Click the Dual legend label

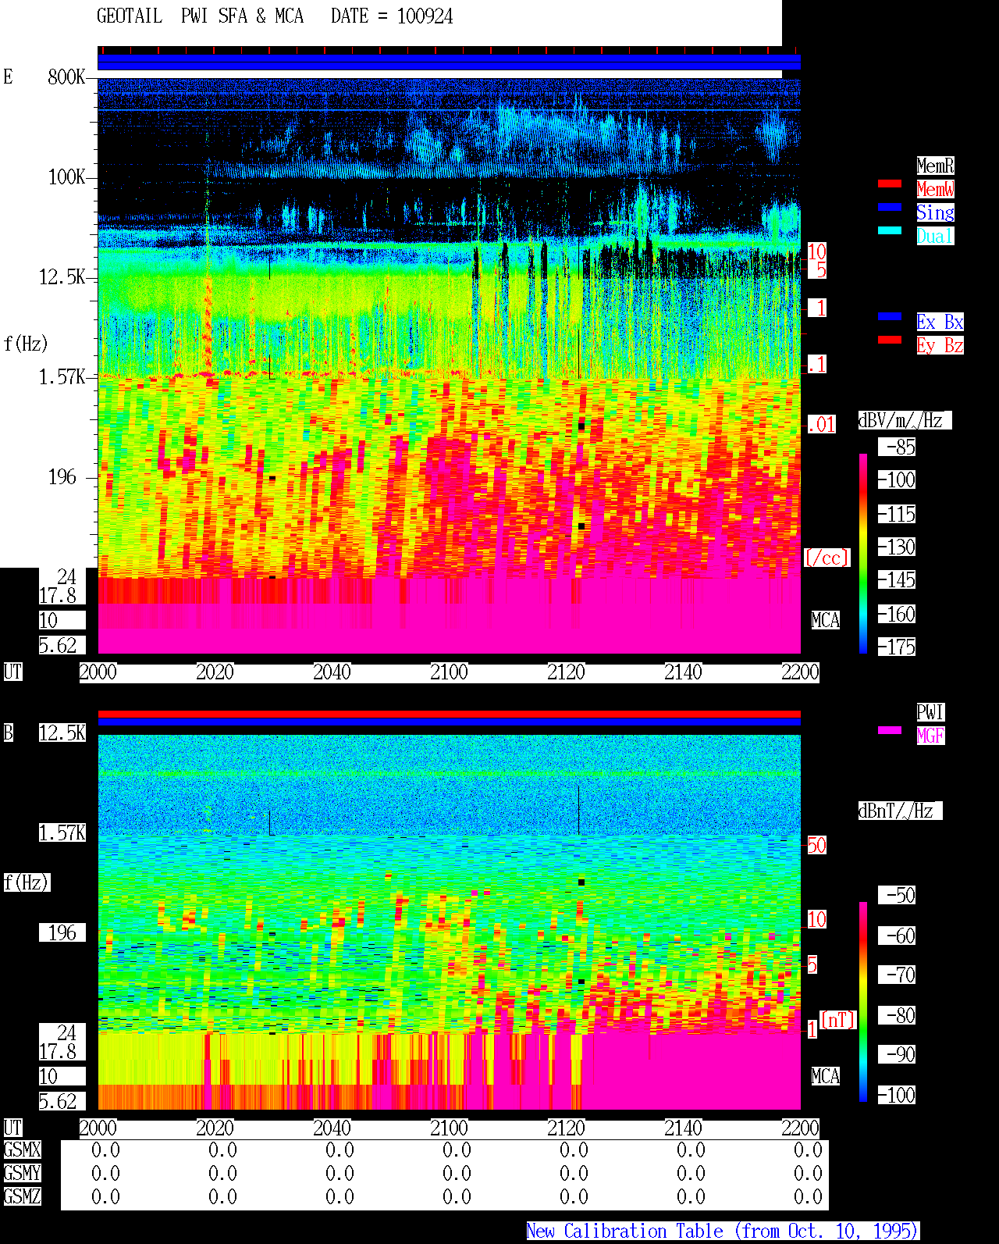[x=935, y=236]
